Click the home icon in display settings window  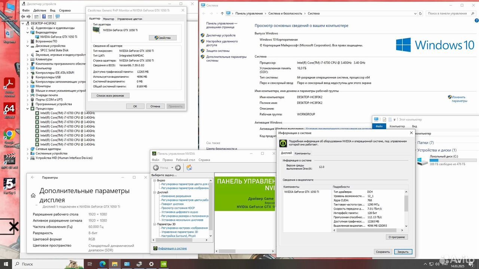pyautogui.click(x=33, y=195)
